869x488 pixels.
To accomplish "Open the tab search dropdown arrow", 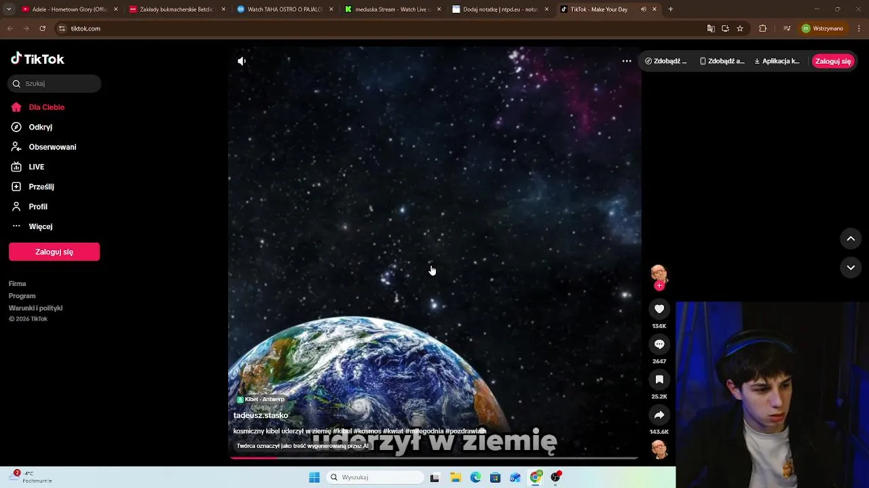I will click(8, 9).
